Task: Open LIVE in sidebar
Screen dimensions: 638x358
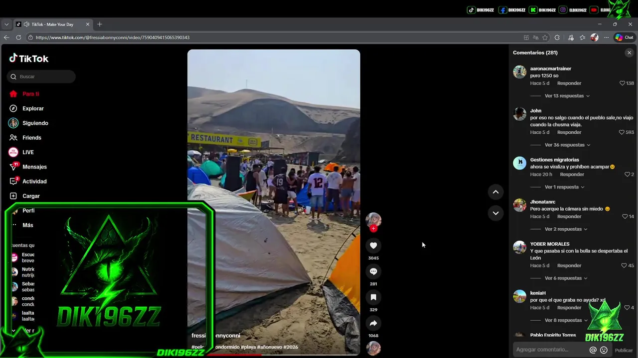Action: tap(28, 152)
